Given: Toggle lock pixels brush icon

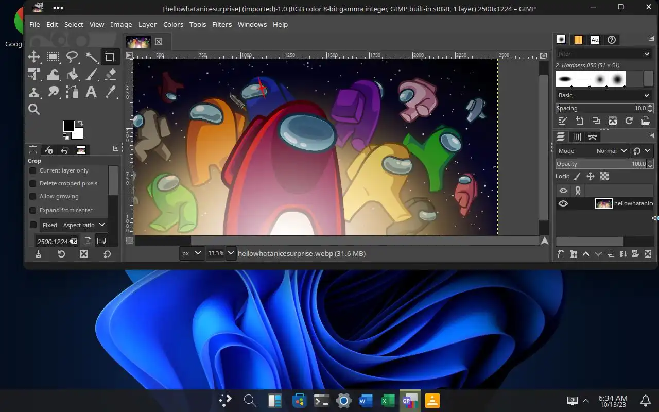Looking at the screenshot, I should click(577, 176).
